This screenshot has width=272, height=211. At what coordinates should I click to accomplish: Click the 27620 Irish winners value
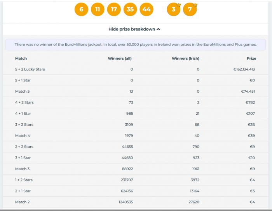point(193,202)
